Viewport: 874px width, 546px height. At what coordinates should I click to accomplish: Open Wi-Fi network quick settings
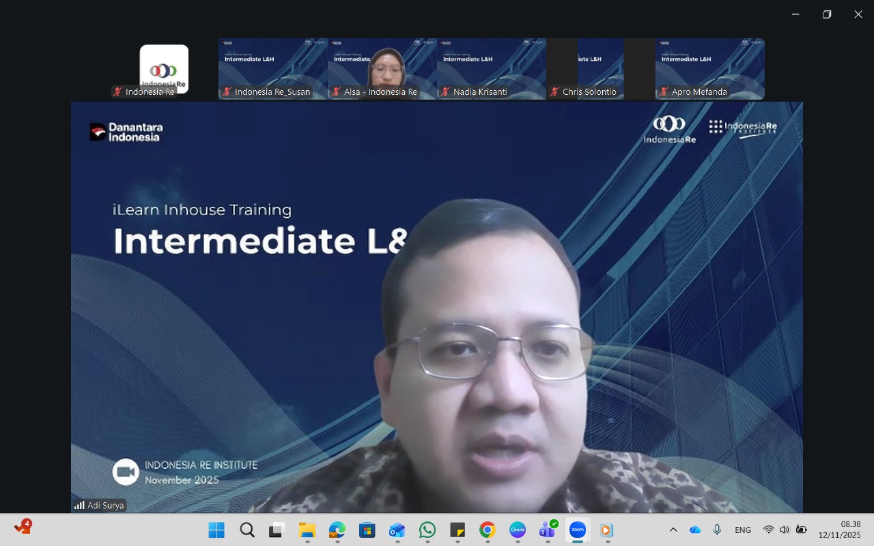click(x=769, y=530)
